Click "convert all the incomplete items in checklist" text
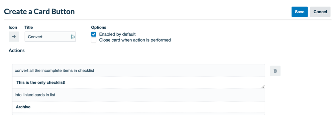 pyautogui.click(x=54, y=70)
